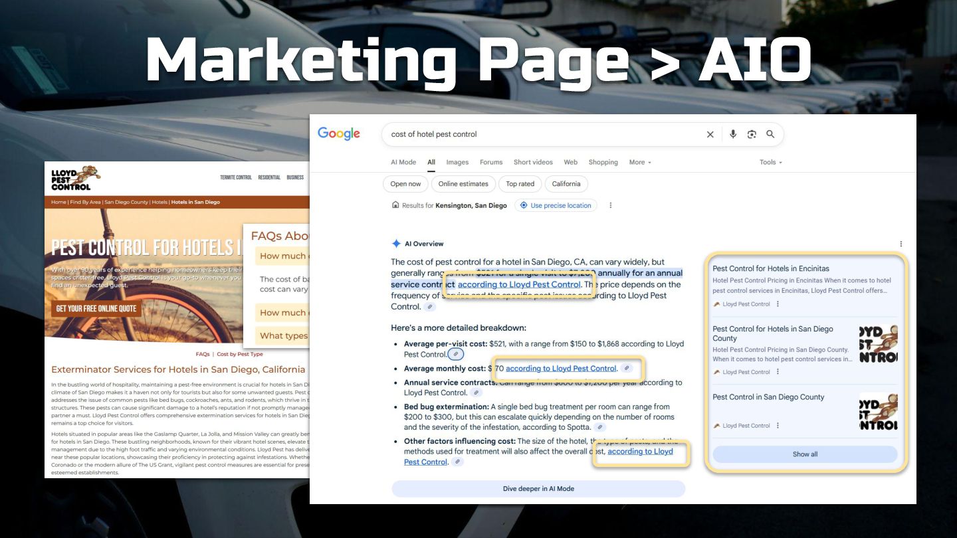Open Pest Control in San Diego County three-dot menu
957x538 pixels.
click(x=778, y=426)
